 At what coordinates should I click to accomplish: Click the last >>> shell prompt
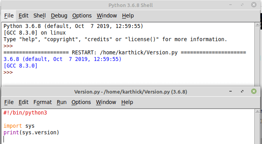pos(8,73)
